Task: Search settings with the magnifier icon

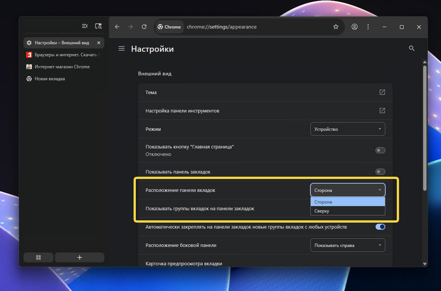Action: tap(412, 48)
